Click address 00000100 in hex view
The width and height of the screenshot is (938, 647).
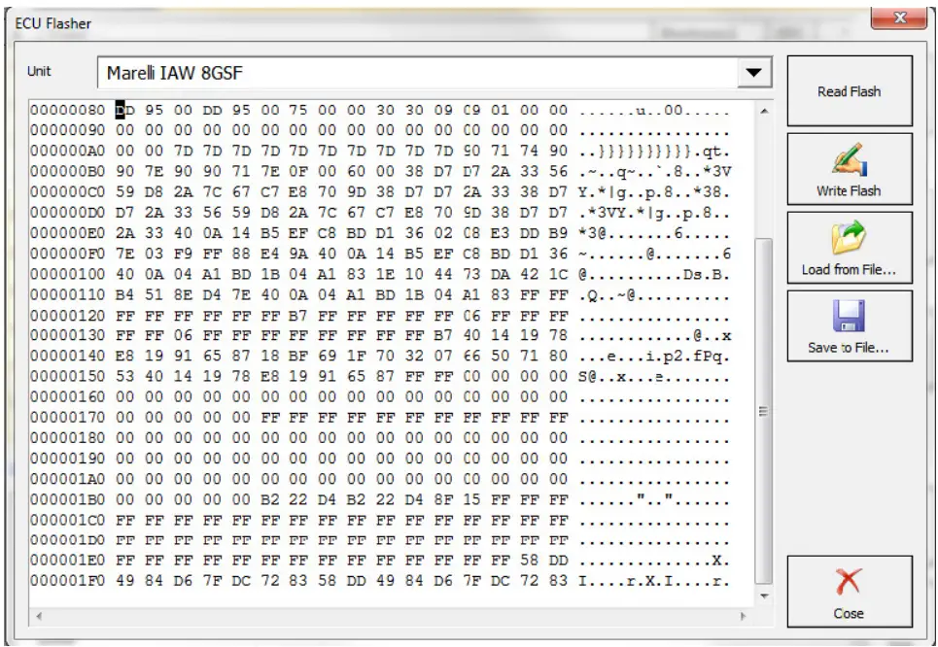click(x=68, y=274)
